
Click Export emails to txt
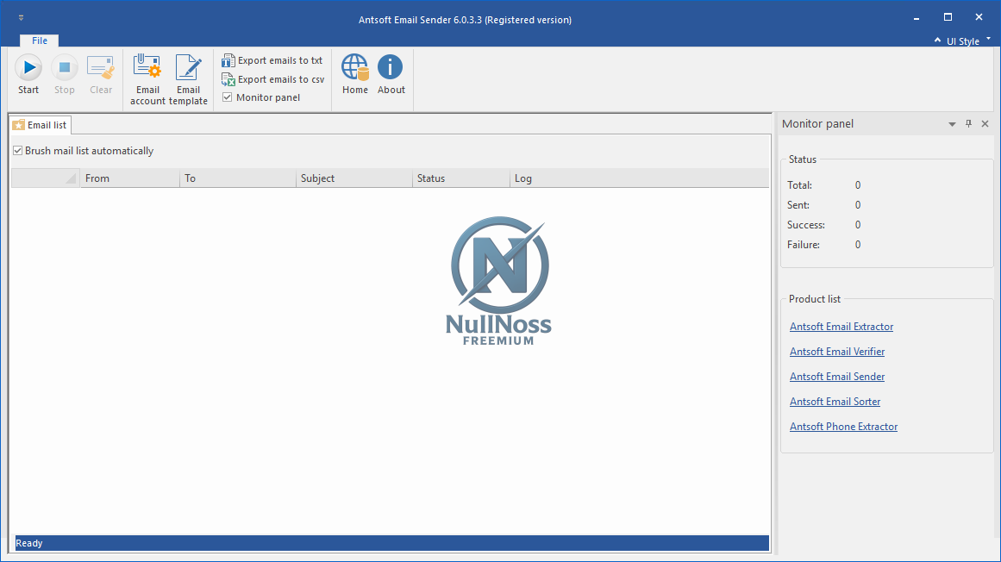[x=272, y=60]
